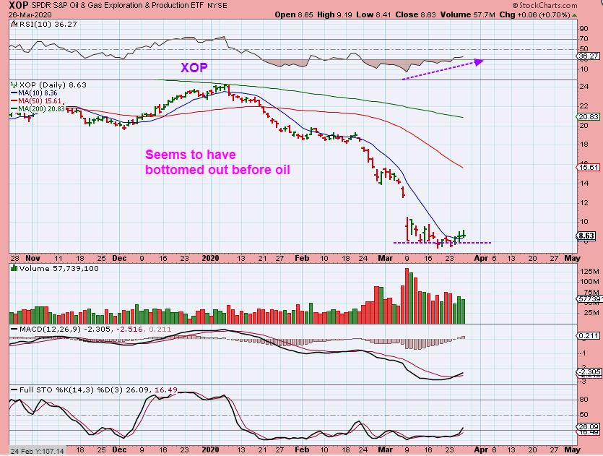Viewport: 603px width, 456px height.
Task: Click the 125M label on the volume axis
Action: click(x=589, y=272)
